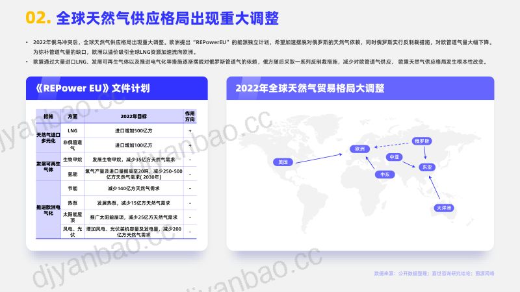Click the "欧洲" map label
The width and height of the screenshot is (520, 292).
(x=360, y=149)
